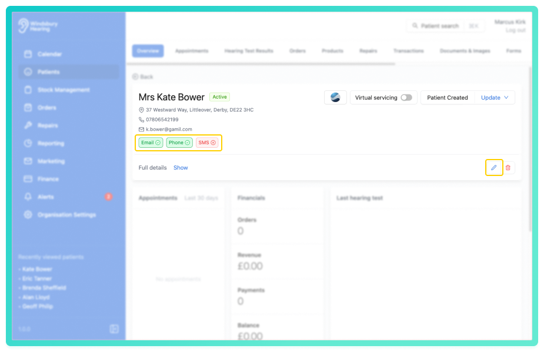Select the Overview tab
544x352 pixels.
148,51
